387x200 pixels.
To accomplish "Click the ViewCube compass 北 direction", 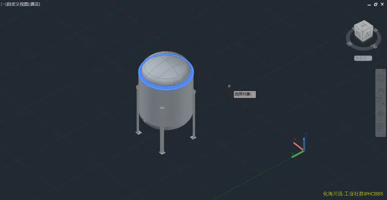I will (374, 46).
